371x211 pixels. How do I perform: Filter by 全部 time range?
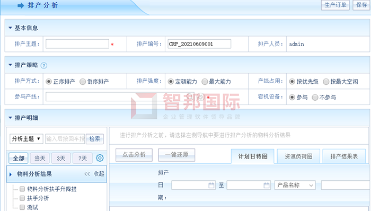(19, 158)
